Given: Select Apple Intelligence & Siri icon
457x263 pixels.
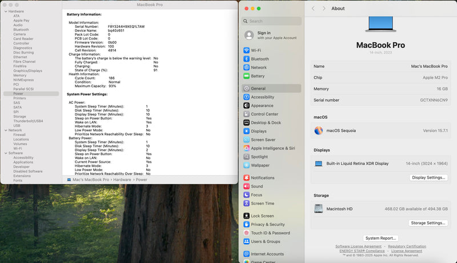Looking at the screenshot, I should click(x=246, y=148).
